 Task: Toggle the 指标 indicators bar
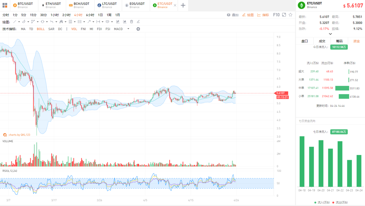(x=263, y=15)
